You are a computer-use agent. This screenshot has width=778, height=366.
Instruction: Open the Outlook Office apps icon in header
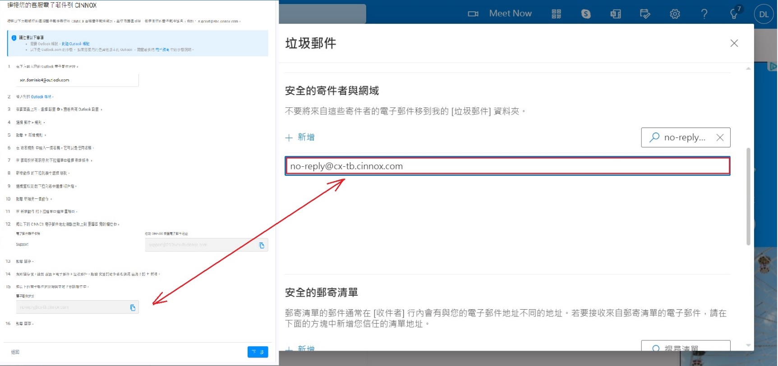tap(616, 14)
